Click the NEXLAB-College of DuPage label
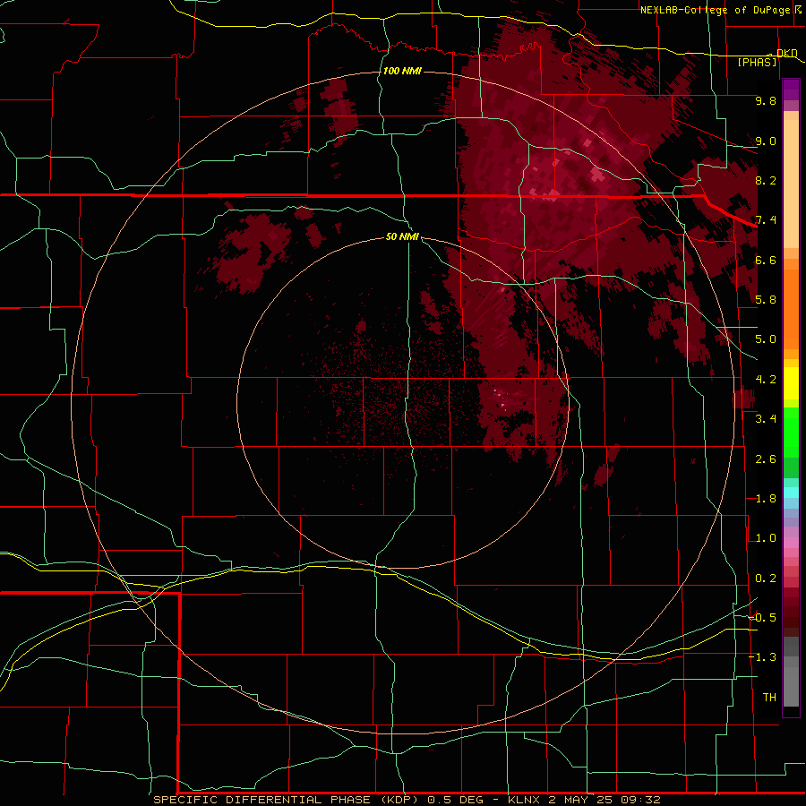 click(x=716, y=10)
